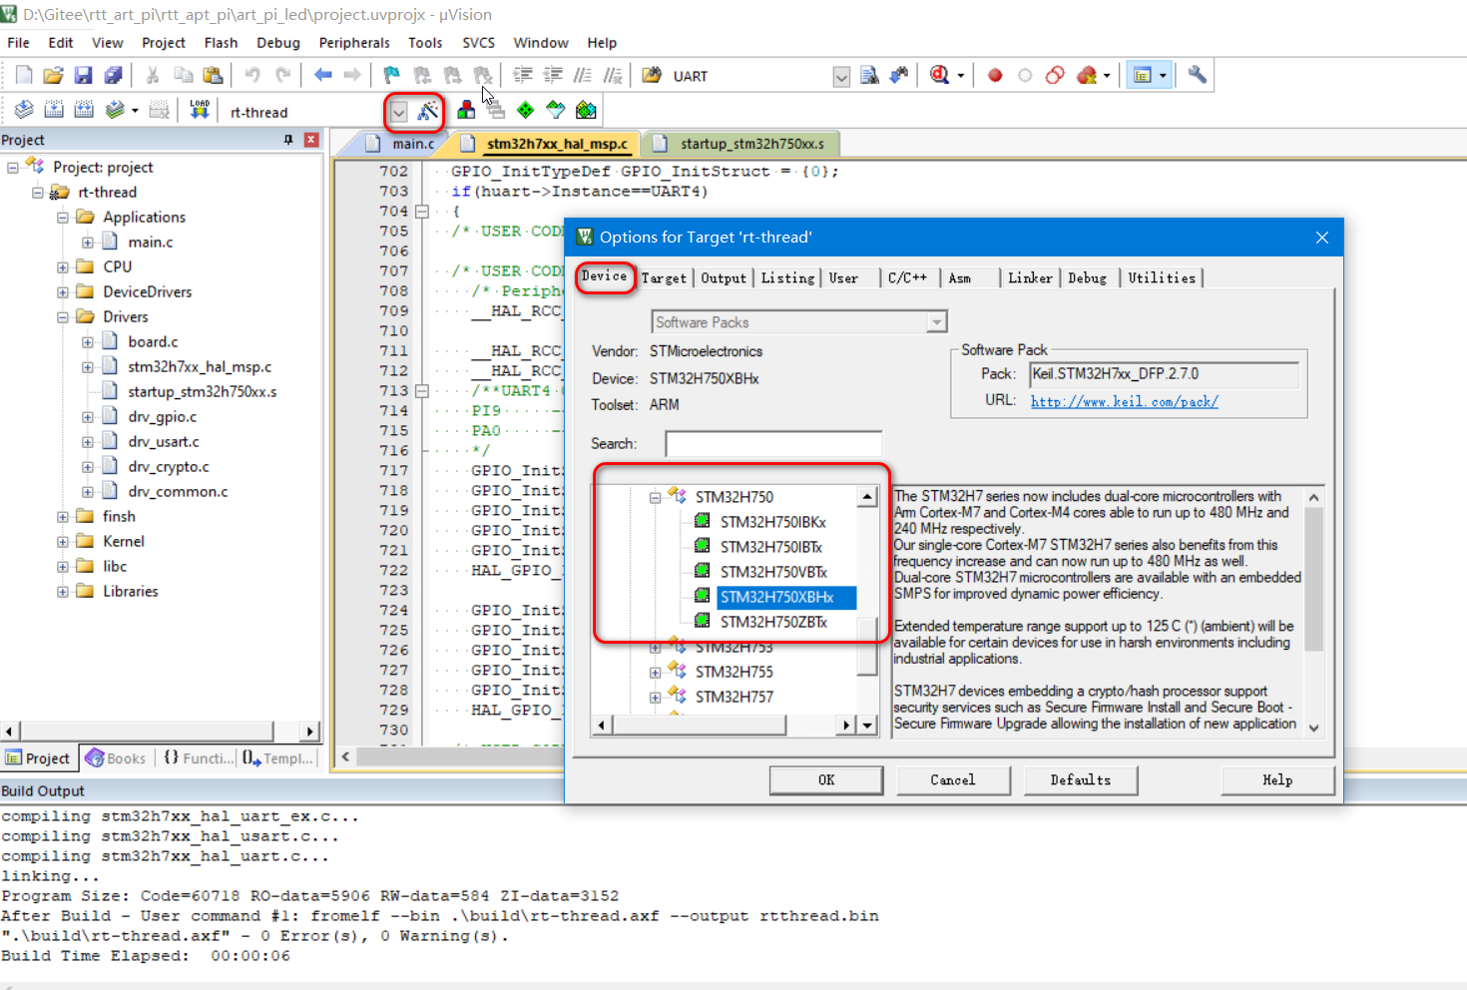Image resolution: width=1467 pixels, height=990 pixels.
Task: Open the Linker tab
Action: (x=1030, y=278)
